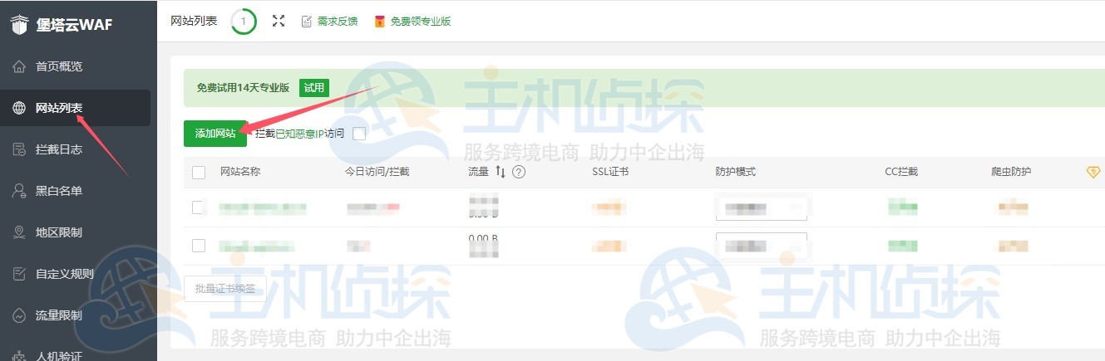Click the 免费领专业版 gift icon
The image size is (1105, 361).
[x=380, y=21]
